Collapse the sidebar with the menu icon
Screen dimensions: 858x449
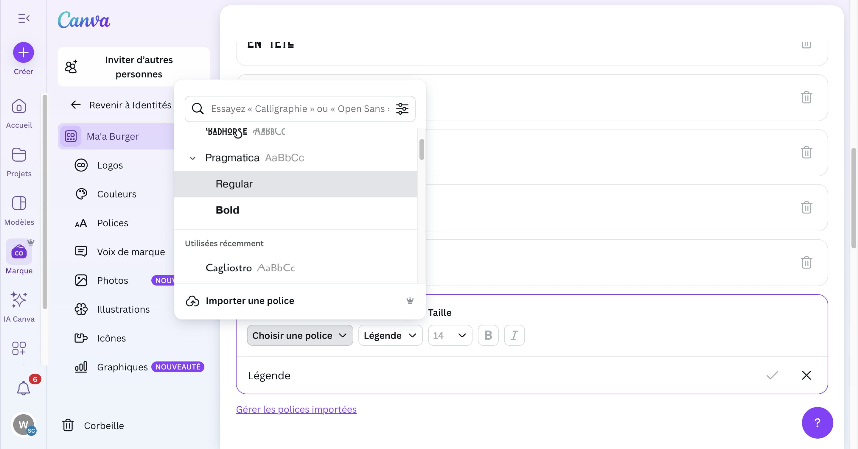[24, 18]
